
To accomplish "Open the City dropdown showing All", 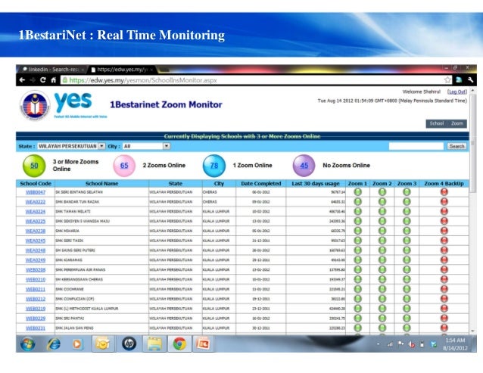I will (146, 146).
